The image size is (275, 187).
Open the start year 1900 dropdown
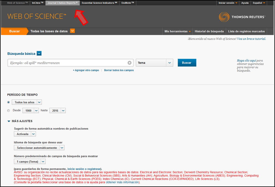pyautogui.click(x=30, y=111)
